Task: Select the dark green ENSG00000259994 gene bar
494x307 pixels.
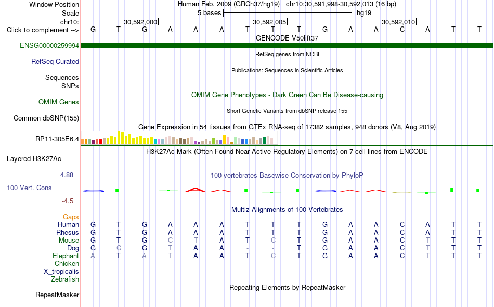Action: point(287,45)
